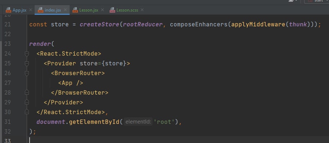Screen dimensions: 329x143
Task: Open the Lesson.jsx tab
Action: tap(88, 10)
